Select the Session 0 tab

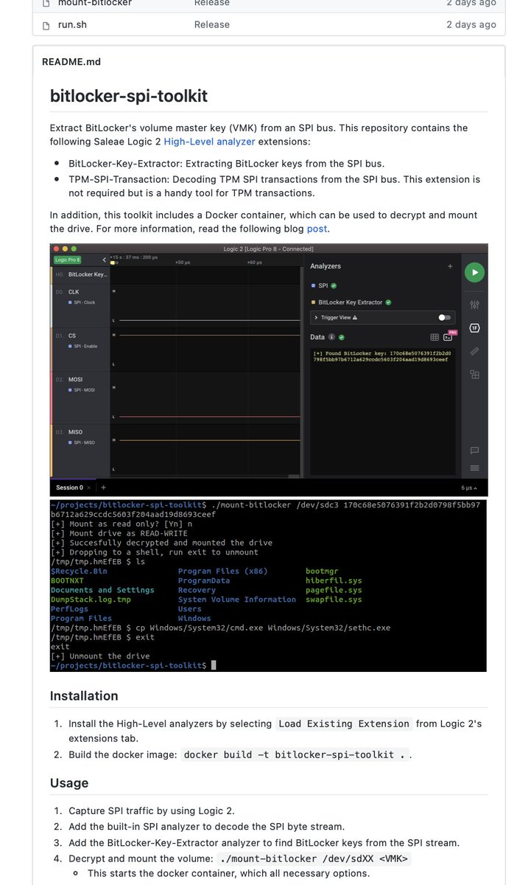click(69, 487)
